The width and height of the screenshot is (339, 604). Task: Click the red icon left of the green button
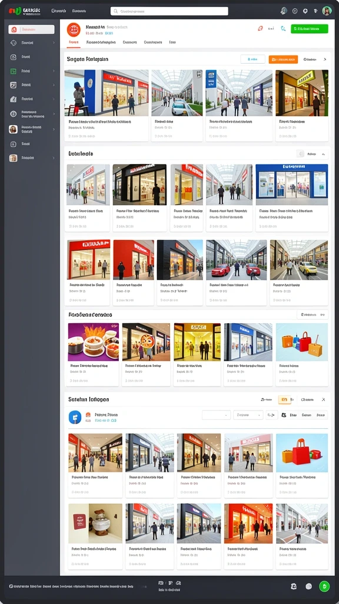click(260, 28)
